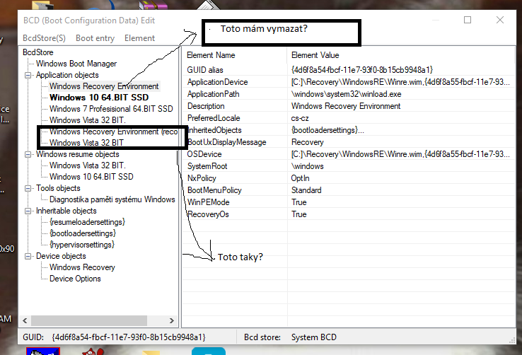This screenshot has width=522, height=355.
Task: Select {bootloadersettings} inheritable object
Action: point(83,233)
